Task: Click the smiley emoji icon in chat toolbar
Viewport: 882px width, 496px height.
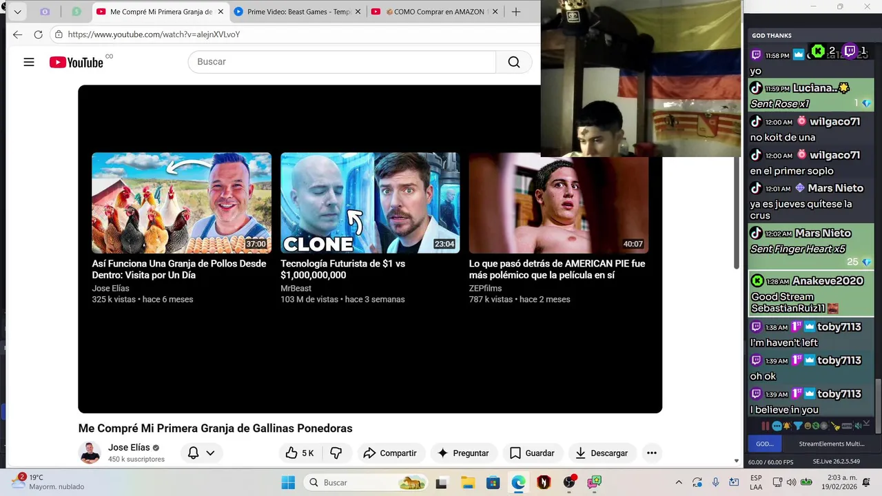Action: tap(808, 426)
